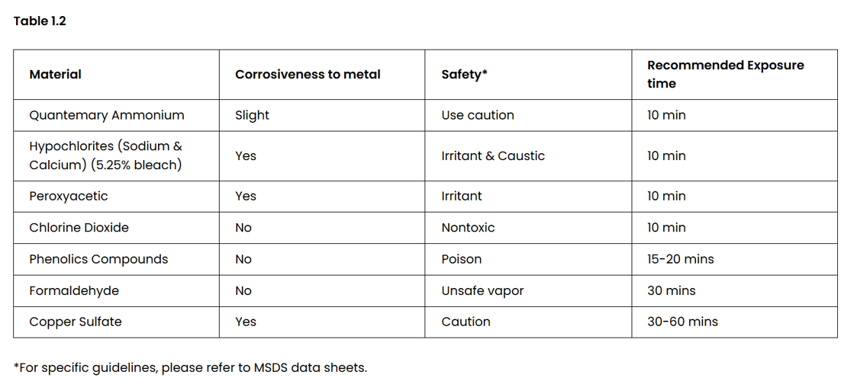Select the "Poison" safety cell
This screenshot has height=381, width=854.
(462, 259)
